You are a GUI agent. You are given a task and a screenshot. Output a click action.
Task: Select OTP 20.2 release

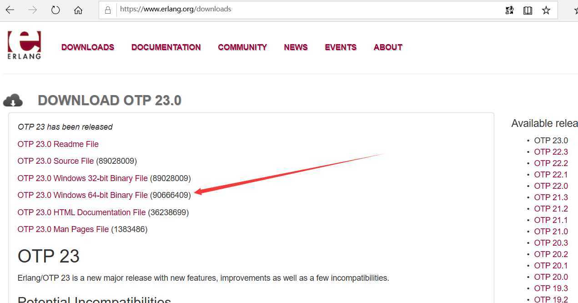tap(551, 254)
